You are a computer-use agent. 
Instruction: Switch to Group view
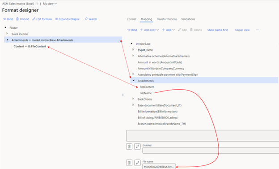[x=242, y=30]
